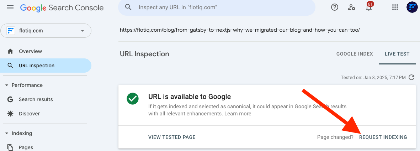Open the Google apps grid
This screenshot has width=420, height=151.
point(395,7)
